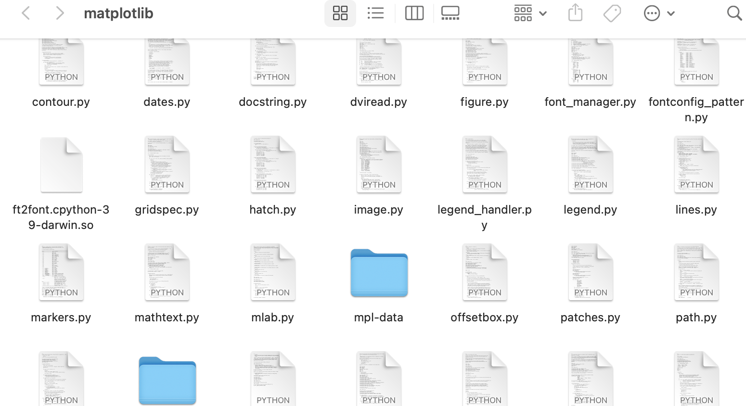Click the docstring.py filename label
The height and width of the screenshot is (406, 746).
pos(273,102)
